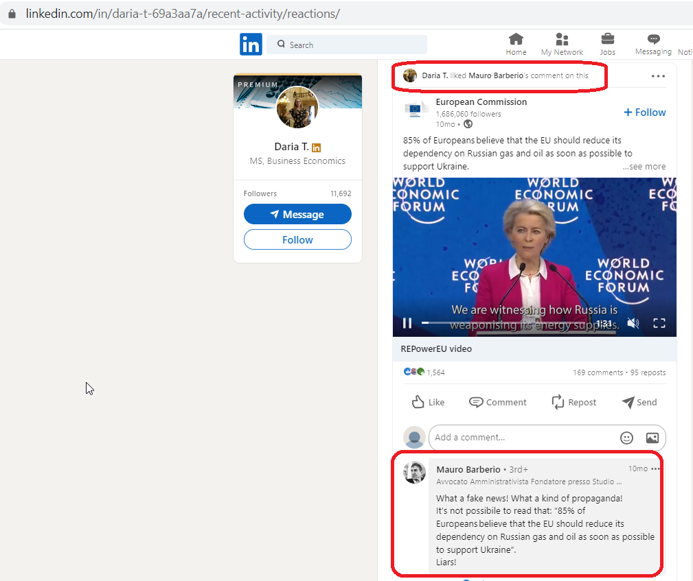Image resolution: width=693 pixels, height=581 pixels.
Task: Click the globe visibility icon under European Commission
Action: (x=468, y=124)
